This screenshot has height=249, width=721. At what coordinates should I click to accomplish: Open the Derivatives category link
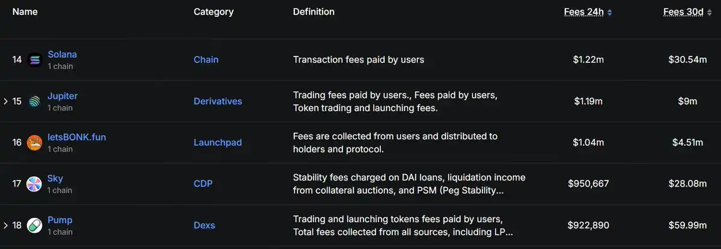point(218,101)
